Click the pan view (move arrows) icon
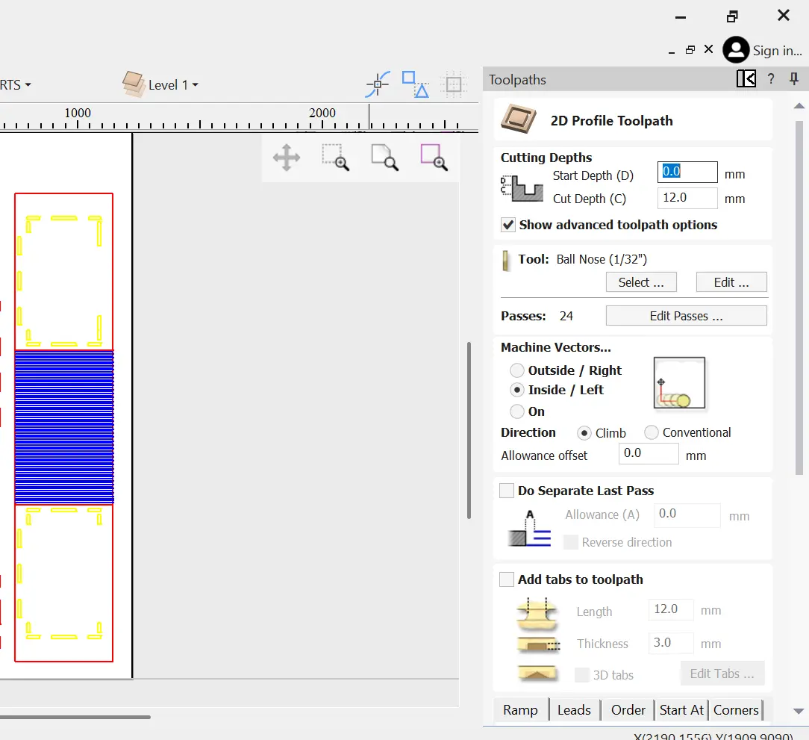Image resolution: width=809 pixels, height=740 pixels. pyautogui.click(x=287, y=158)
